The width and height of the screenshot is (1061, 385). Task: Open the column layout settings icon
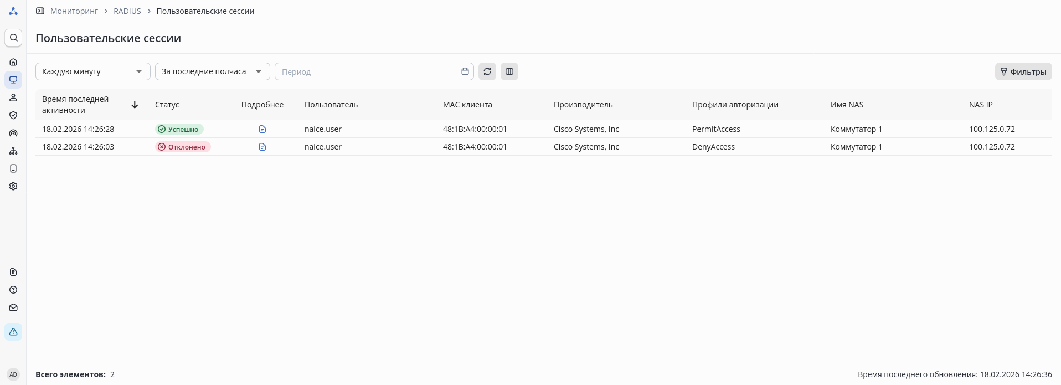509,71
